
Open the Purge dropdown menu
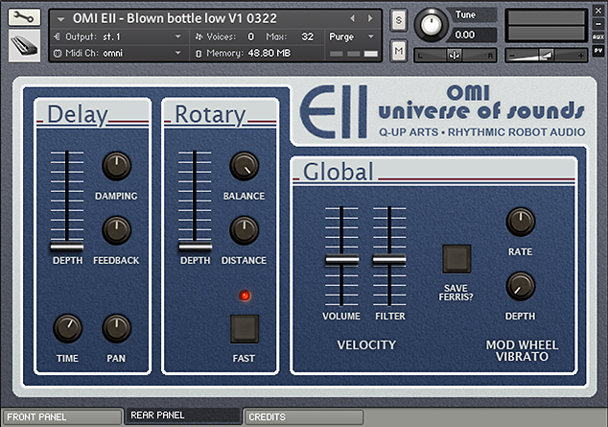(x=351, y=36)
